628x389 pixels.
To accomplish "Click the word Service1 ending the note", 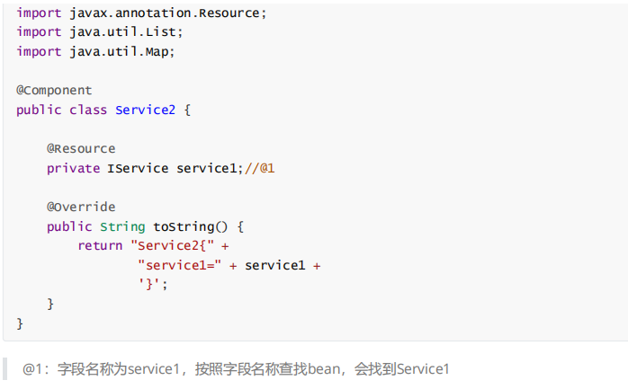I will (x=422, y=369).
